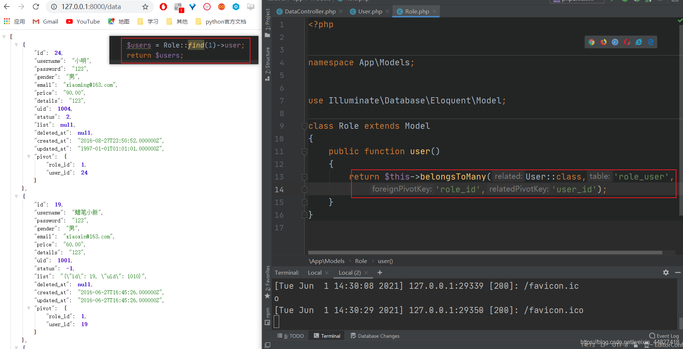
Task: Go forward in the browser
Action: point(21,7)
